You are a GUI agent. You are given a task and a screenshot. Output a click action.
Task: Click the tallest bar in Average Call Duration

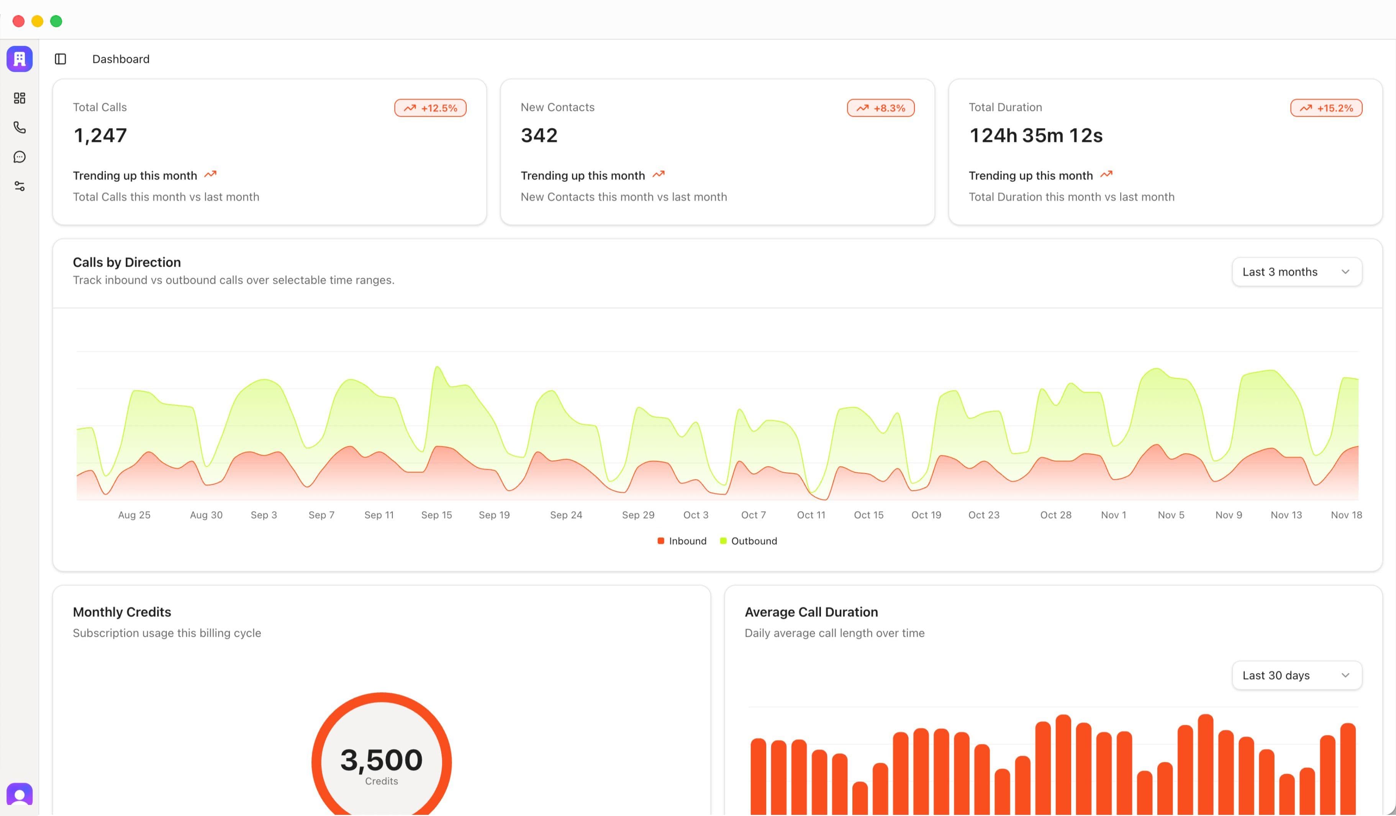(x=1206, y=765)
